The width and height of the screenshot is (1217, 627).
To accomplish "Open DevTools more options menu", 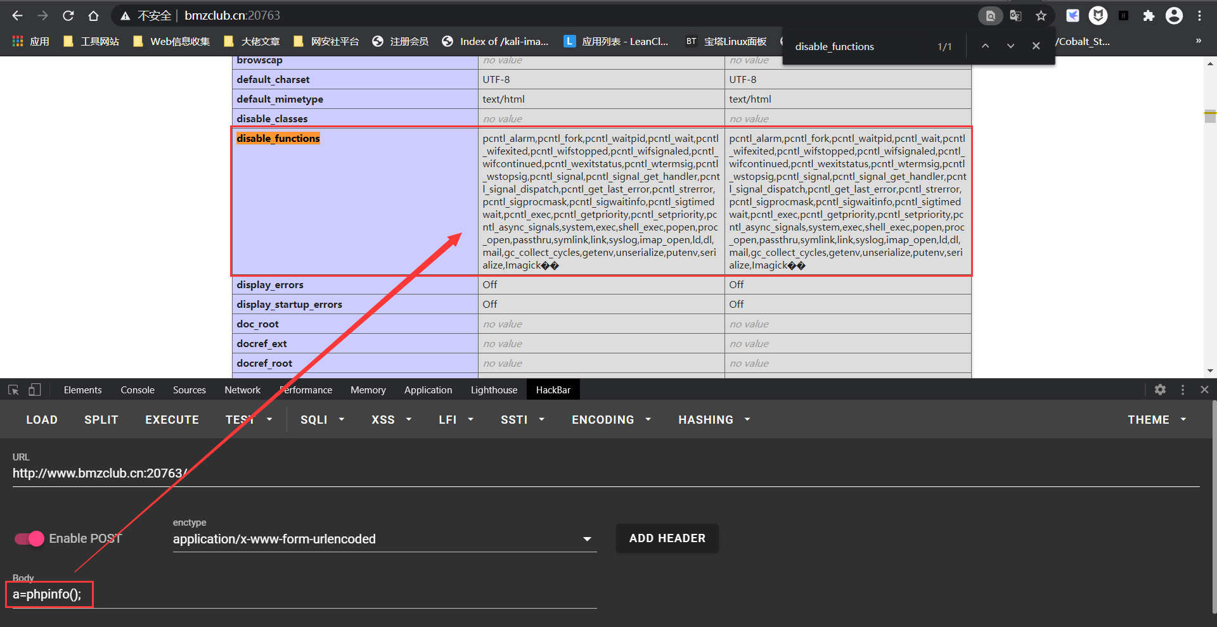I will click(x=1183, y=389).
